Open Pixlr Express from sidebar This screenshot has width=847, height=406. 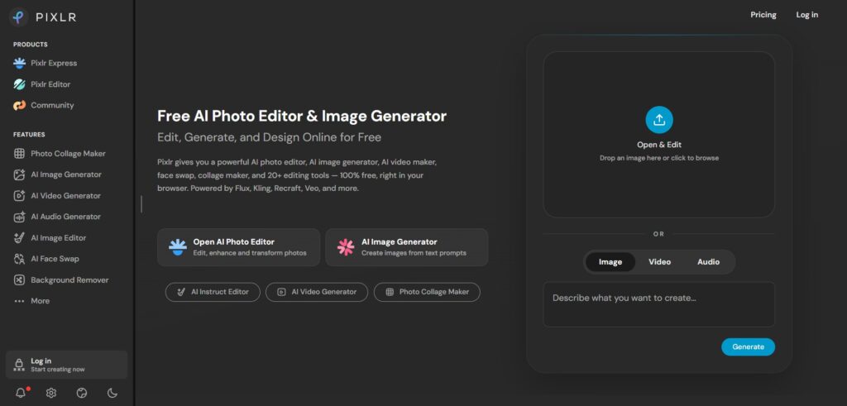[45, 63]
